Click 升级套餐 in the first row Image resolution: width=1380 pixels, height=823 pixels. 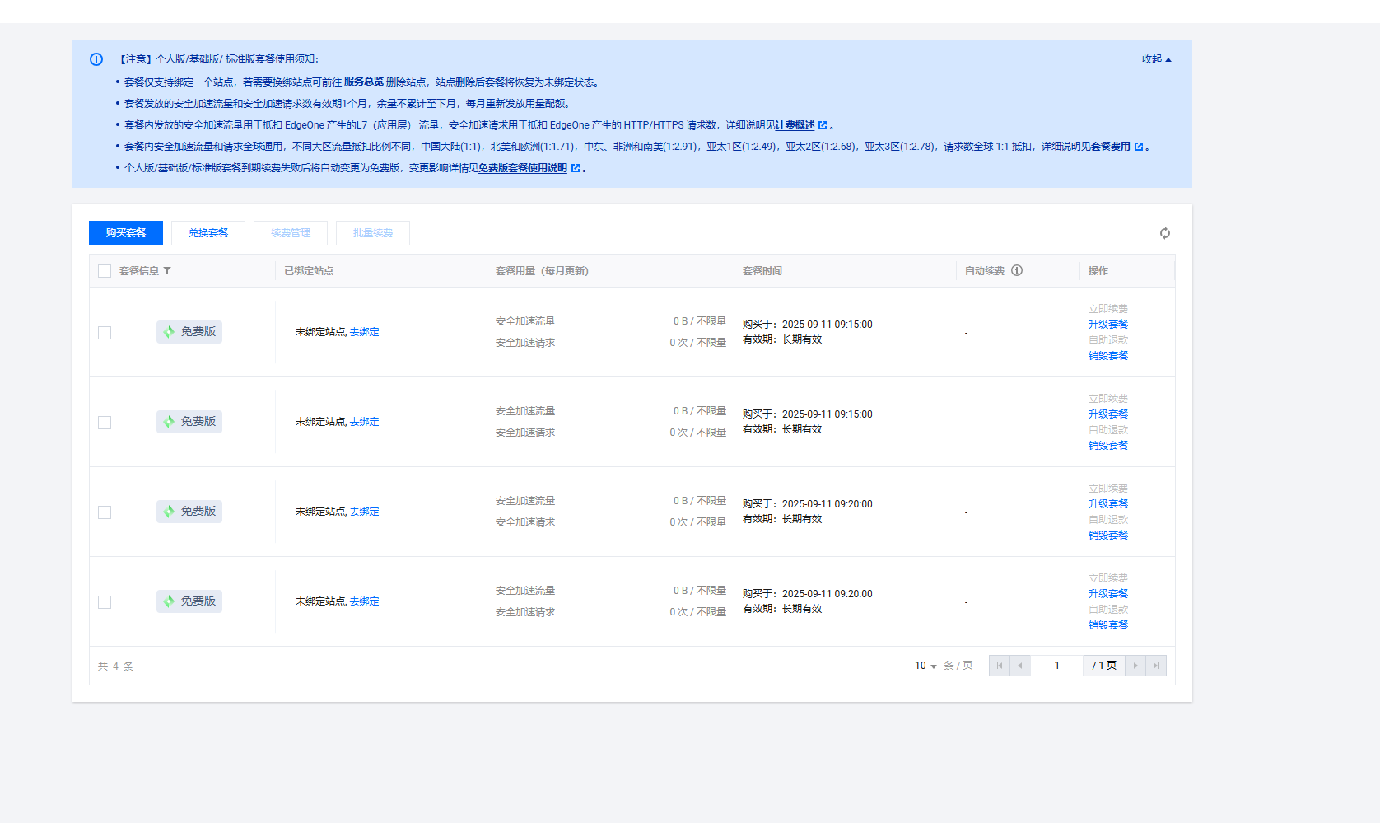pyautogui.click(x=1108, y=325)
